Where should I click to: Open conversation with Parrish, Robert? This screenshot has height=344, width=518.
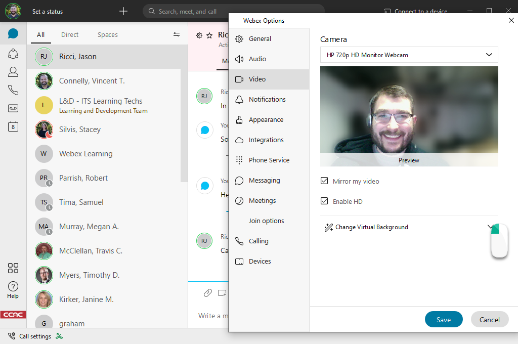point(104,178)
